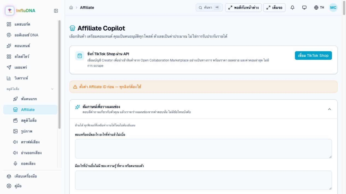Open the ค้นหา search box
The height and width of the screenshot is (194, 346).
pyautogui.click(x=209, y=8)
